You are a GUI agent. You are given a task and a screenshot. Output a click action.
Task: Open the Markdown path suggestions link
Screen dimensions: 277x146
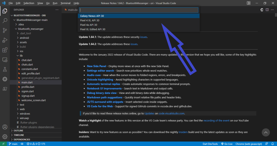(x=105, y=97)
